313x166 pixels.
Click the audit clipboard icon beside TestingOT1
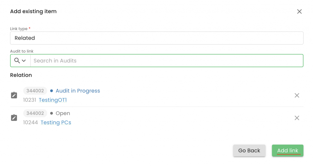[x=14, y=95]
